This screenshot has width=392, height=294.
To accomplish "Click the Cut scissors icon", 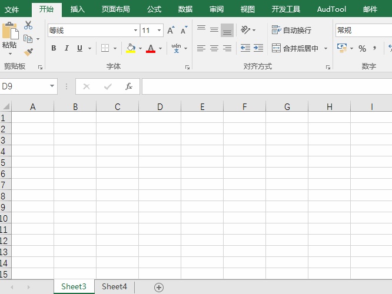I will coord(28,25).
